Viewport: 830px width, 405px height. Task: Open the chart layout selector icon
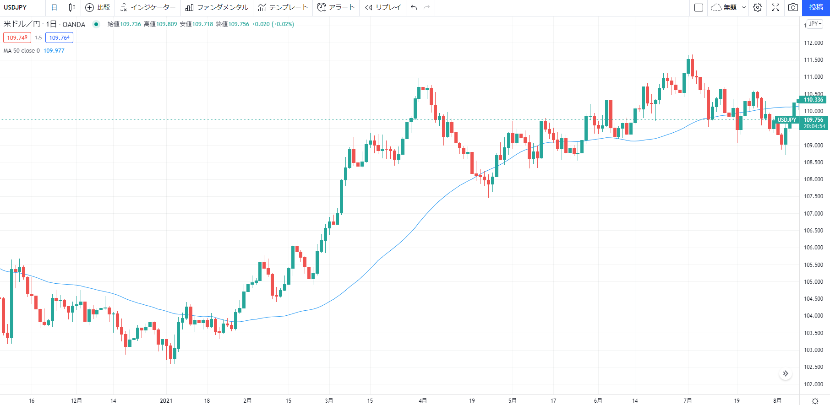[699, 7]
